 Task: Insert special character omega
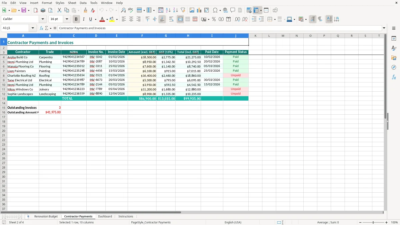click(215, 10)
